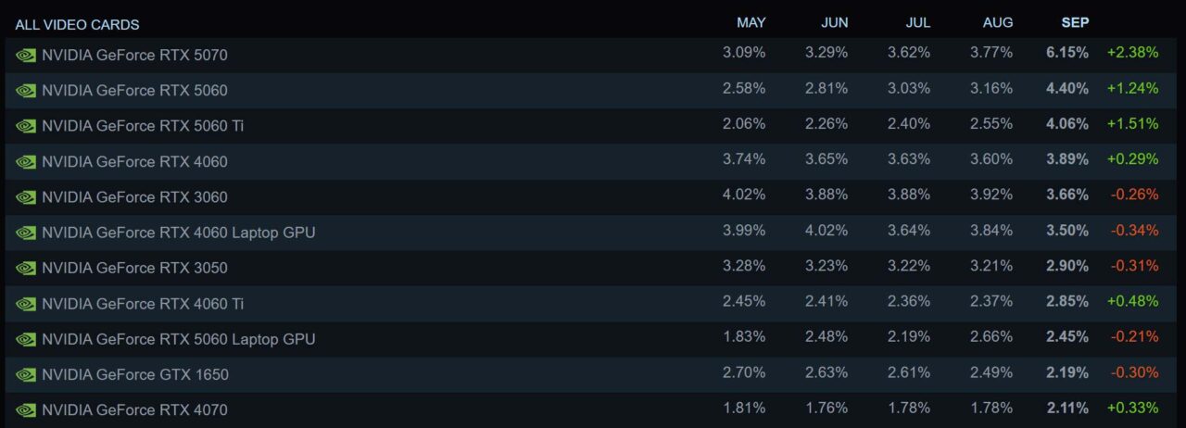The image size is (1186, 428).
Task: Select the ALL VIDEO CARDS heading
Action: click(77, 25)
